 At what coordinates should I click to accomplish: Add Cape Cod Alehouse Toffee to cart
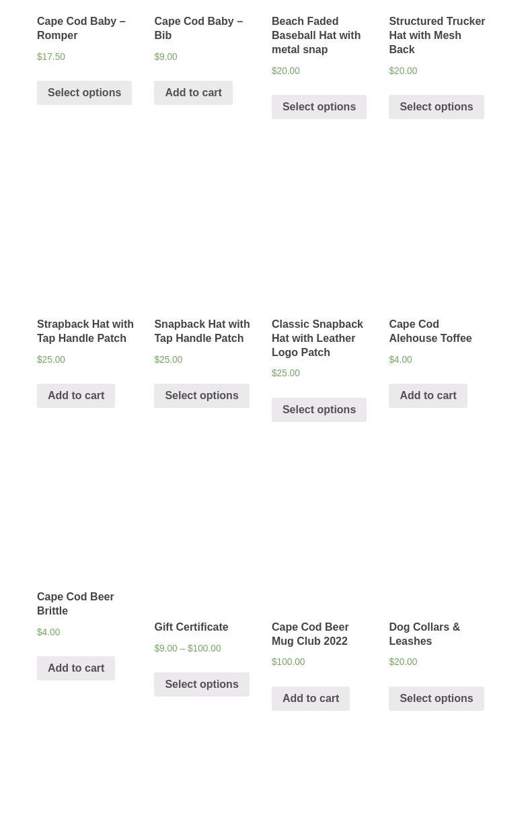click(x=428, y=396)
